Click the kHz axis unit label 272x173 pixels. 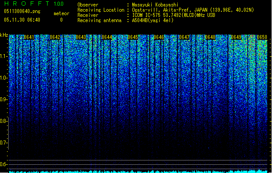4,35
